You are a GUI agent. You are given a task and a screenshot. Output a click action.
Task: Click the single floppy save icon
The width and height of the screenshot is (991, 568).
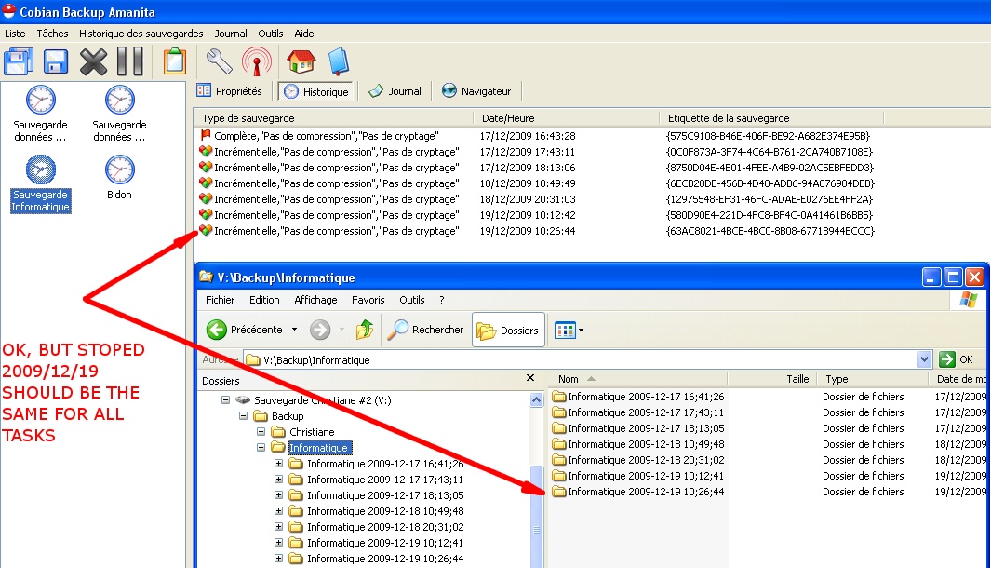point(56,62)
